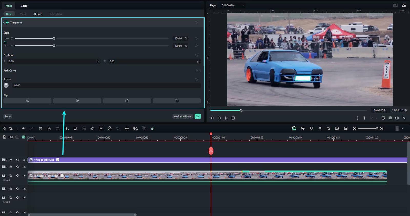Open the AI Tools sub-tab
This screenshot has width=410, height=216.
[x=38, y=14]
